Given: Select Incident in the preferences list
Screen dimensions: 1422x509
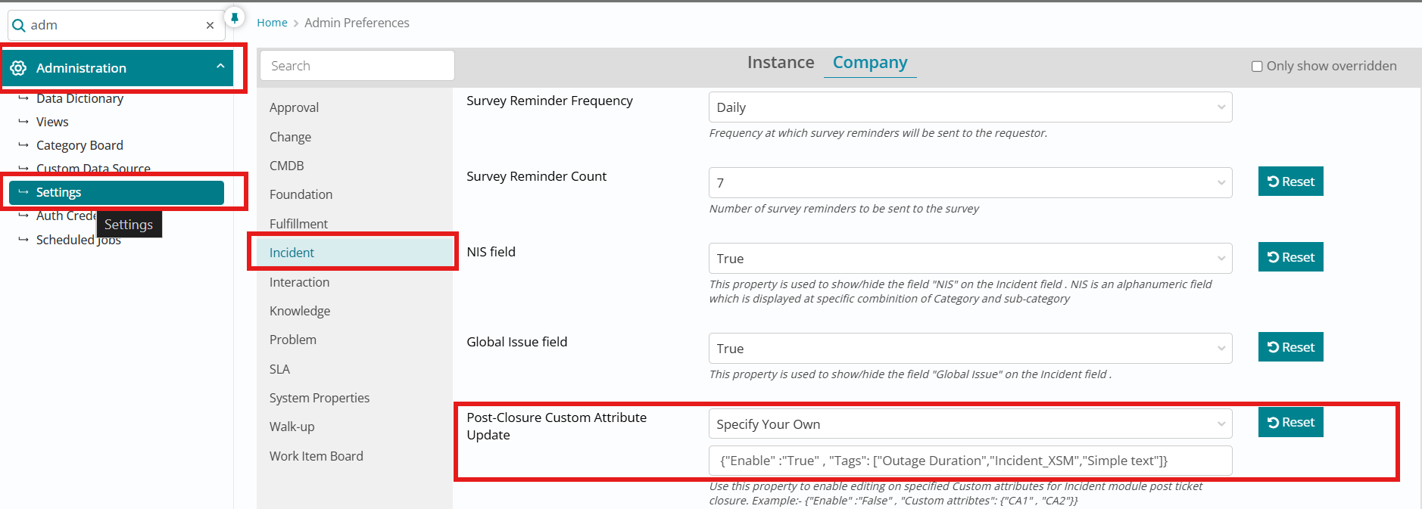Looking at the screenshot, I should click(x=292, y=253).
